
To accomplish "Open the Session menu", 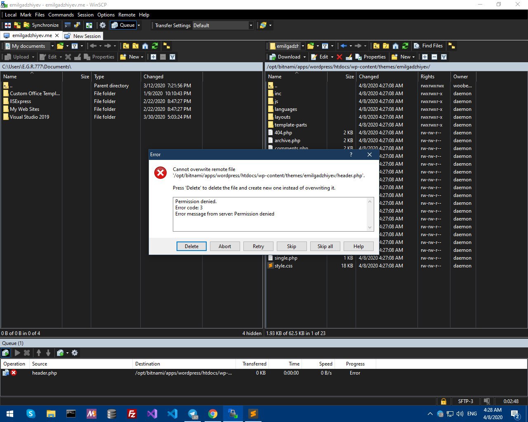I will tap(85, 14).
